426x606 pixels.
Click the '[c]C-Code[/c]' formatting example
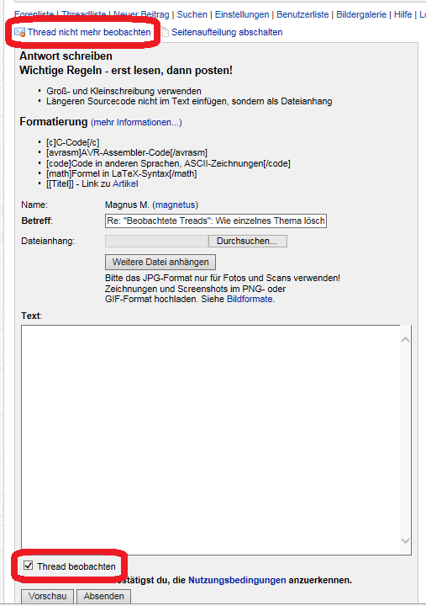tap(73, 142)
